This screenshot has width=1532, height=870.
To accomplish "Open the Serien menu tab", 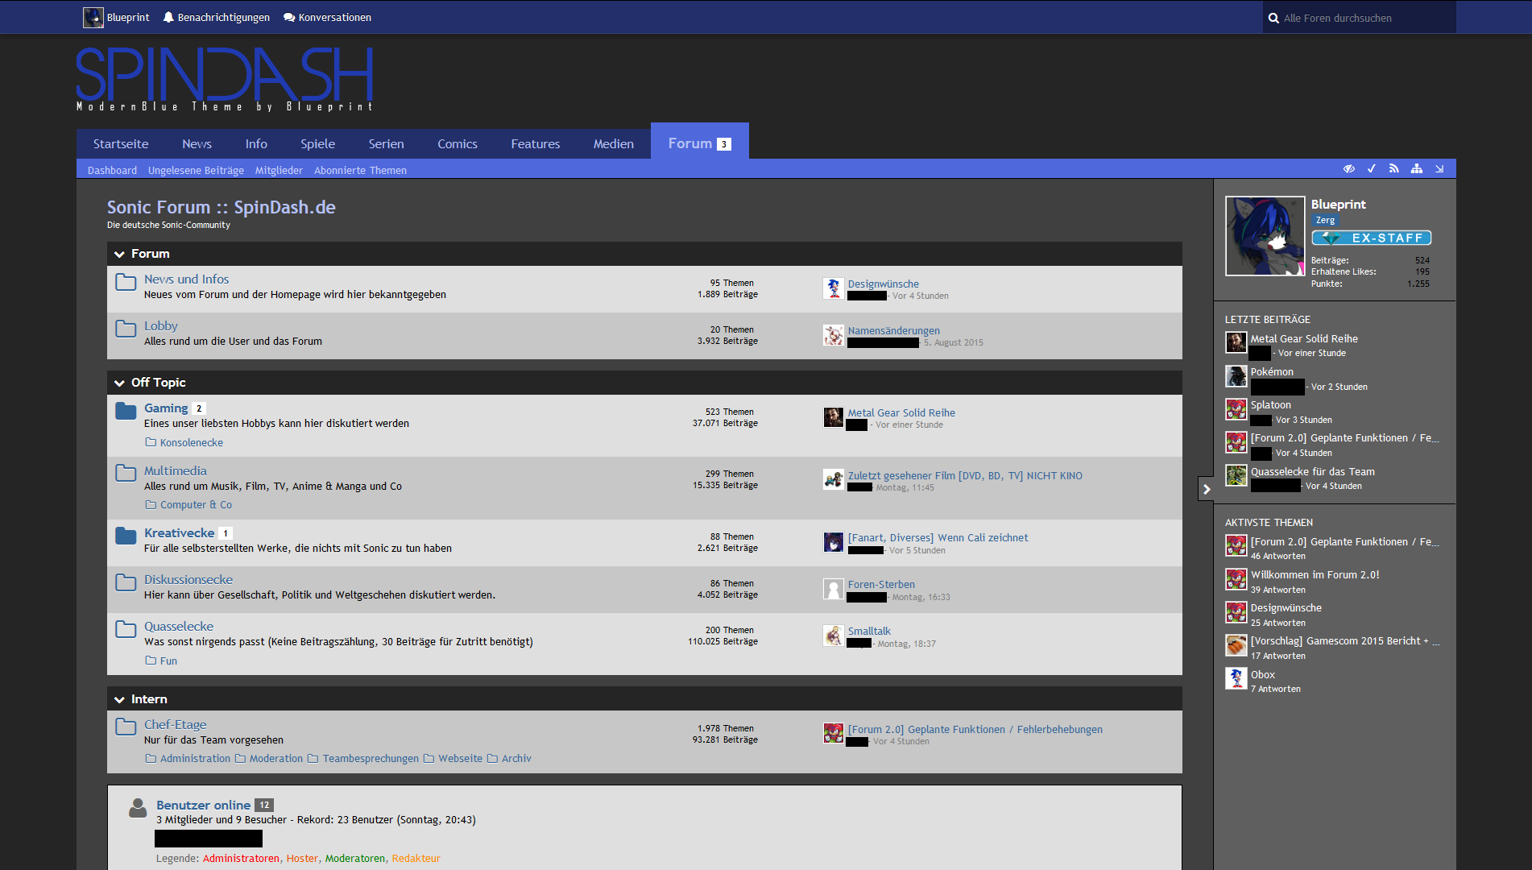I will (x=387, y=143).
